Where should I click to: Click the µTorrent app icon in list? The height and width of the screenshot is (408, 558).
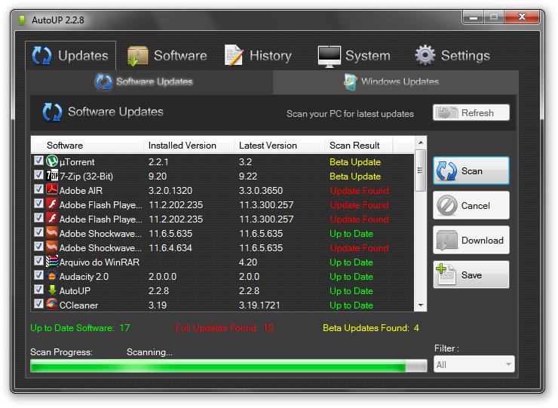click(x=52, y=161)
